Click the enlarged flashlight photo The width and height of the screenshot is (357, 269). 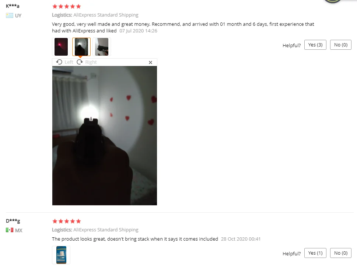[105, 136]
